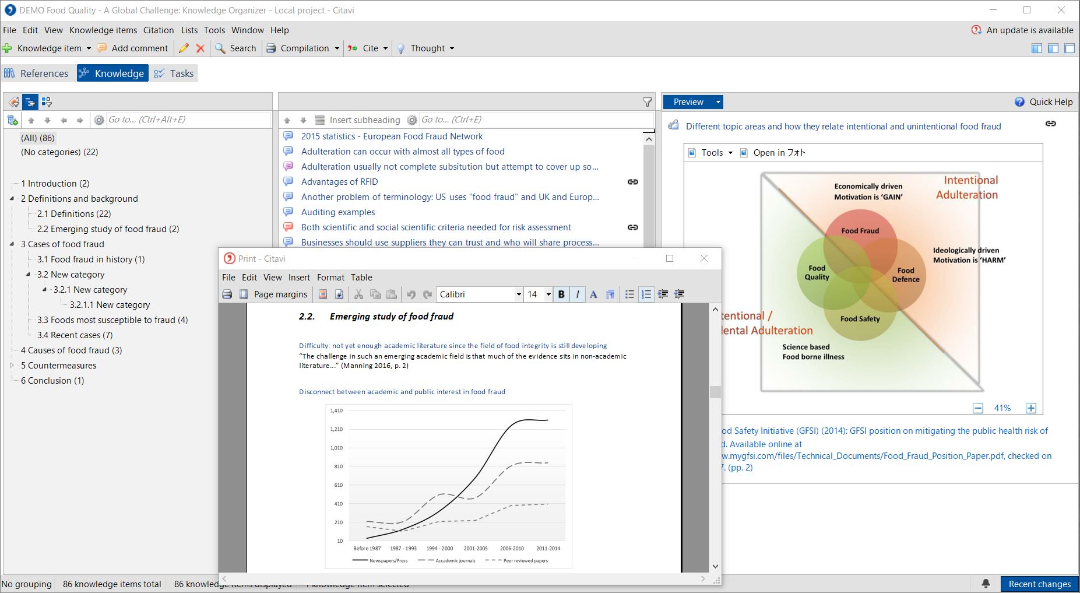1080x593 pixels.
Task: Click the pencil edit icon in the main toolbar
Action: [184, 48]
